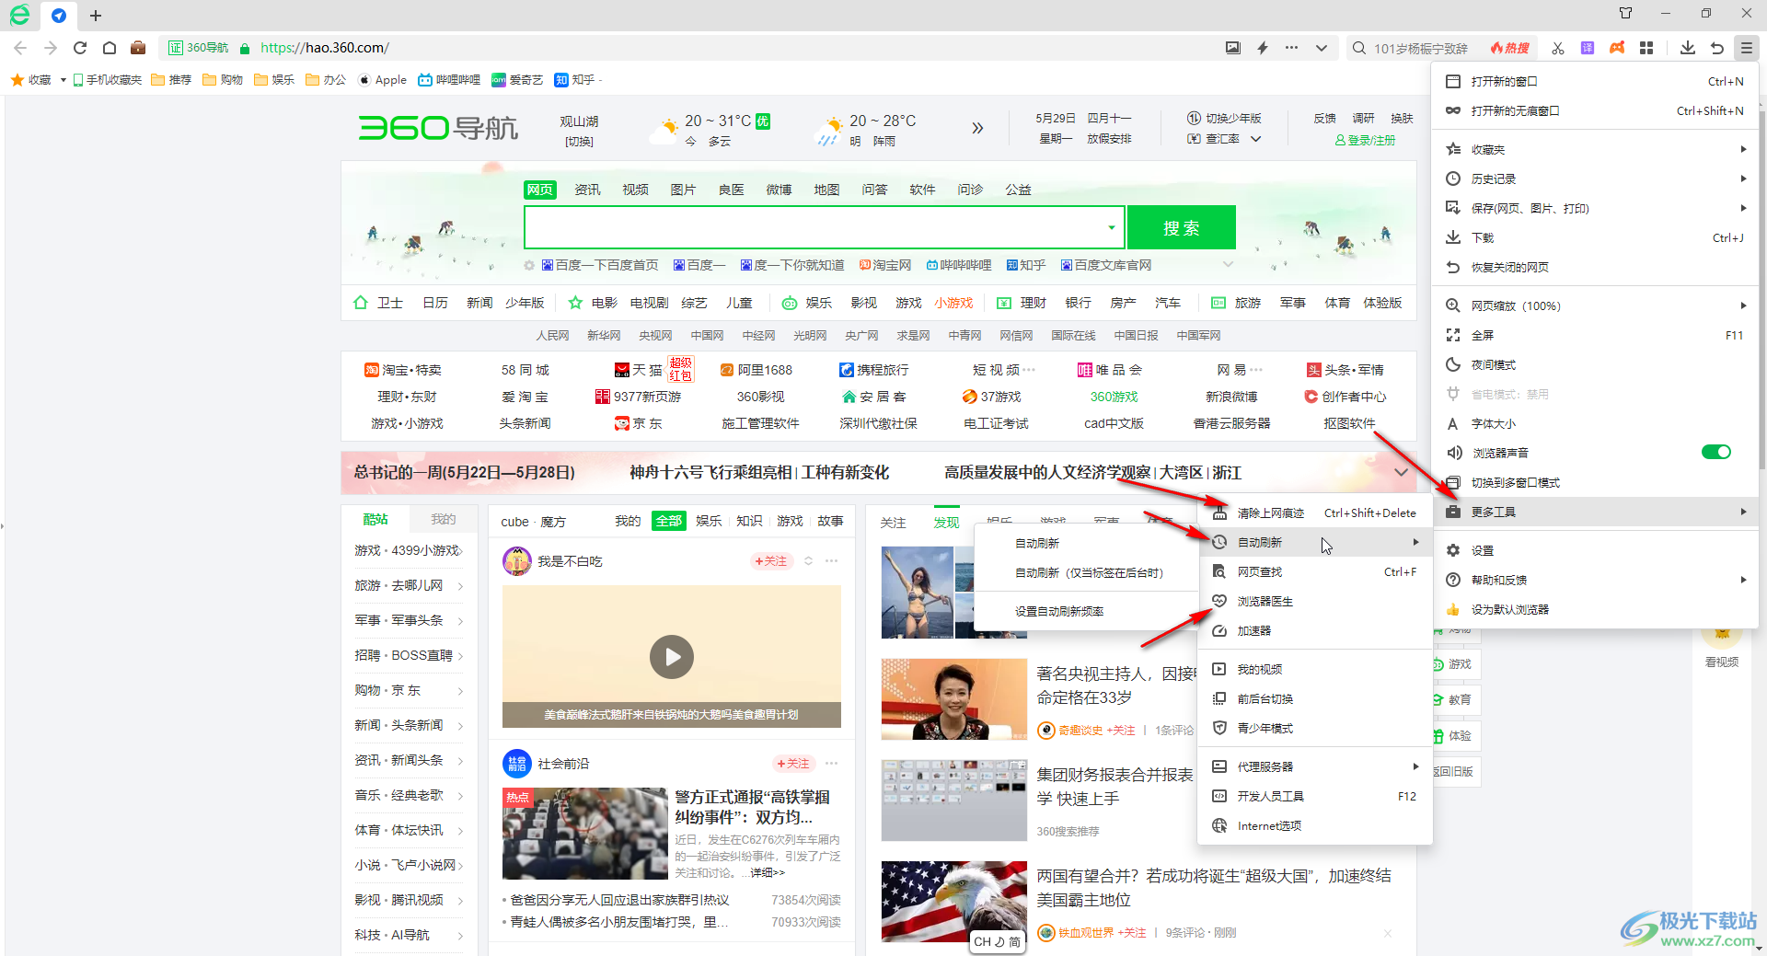1767x956 pixels.
Task: Open the search box suggestion dropdown
Action: tap(1112, 227)
